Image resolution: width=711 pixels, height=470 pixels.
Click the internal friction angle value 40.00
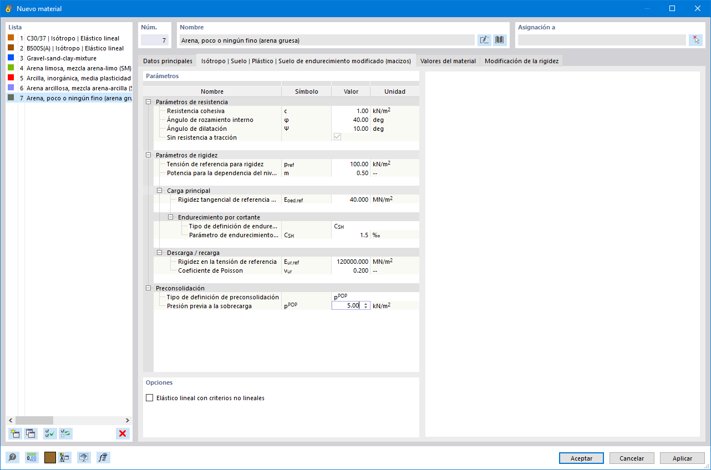coord(351,120)
